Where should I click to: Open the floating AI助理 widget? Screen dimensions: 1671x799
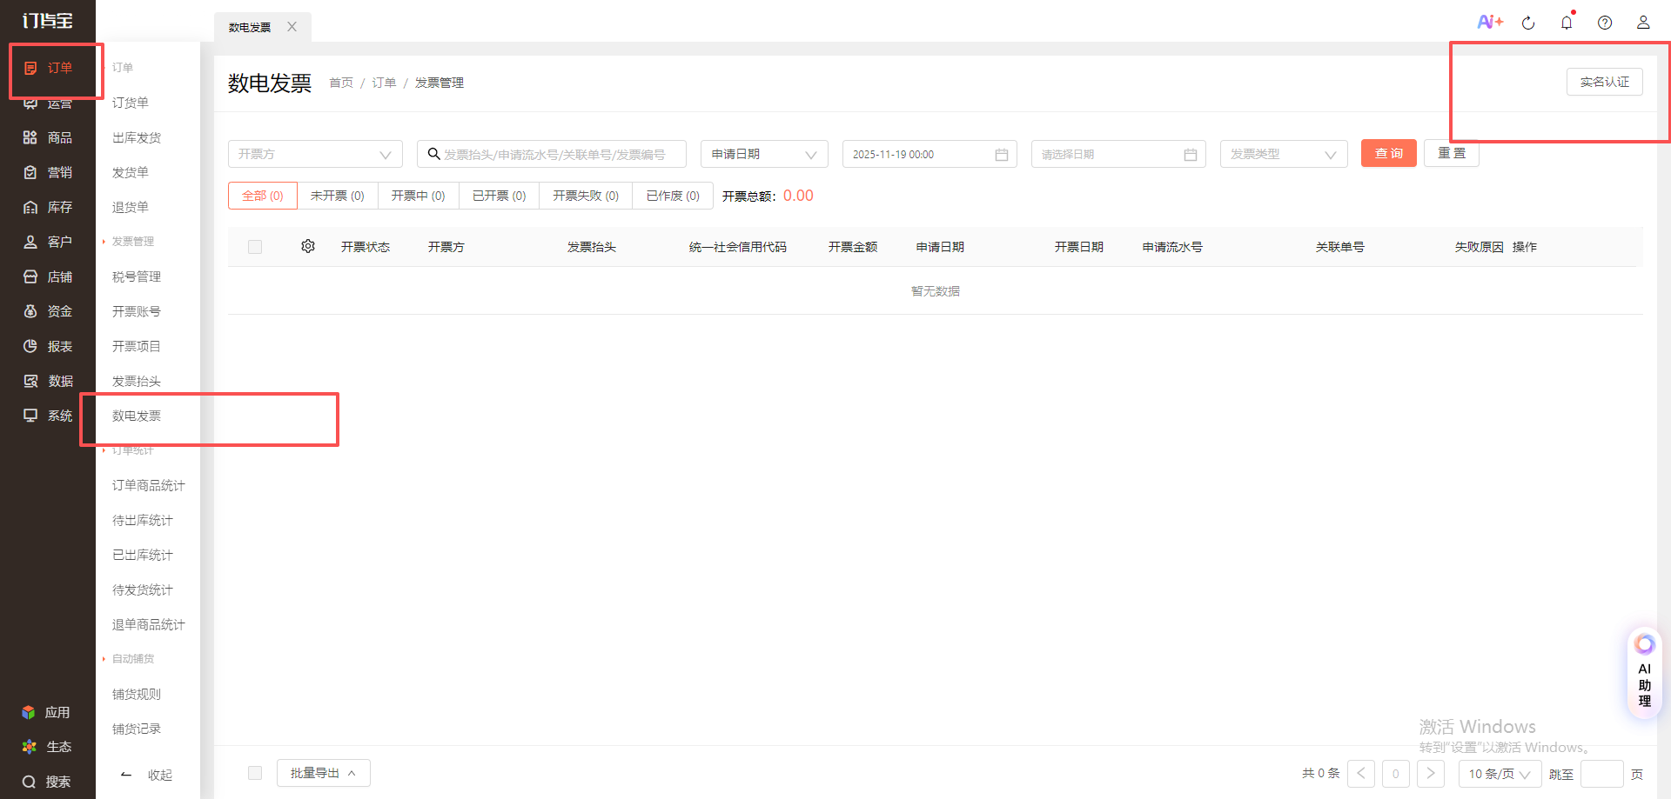pos(1644,673)
